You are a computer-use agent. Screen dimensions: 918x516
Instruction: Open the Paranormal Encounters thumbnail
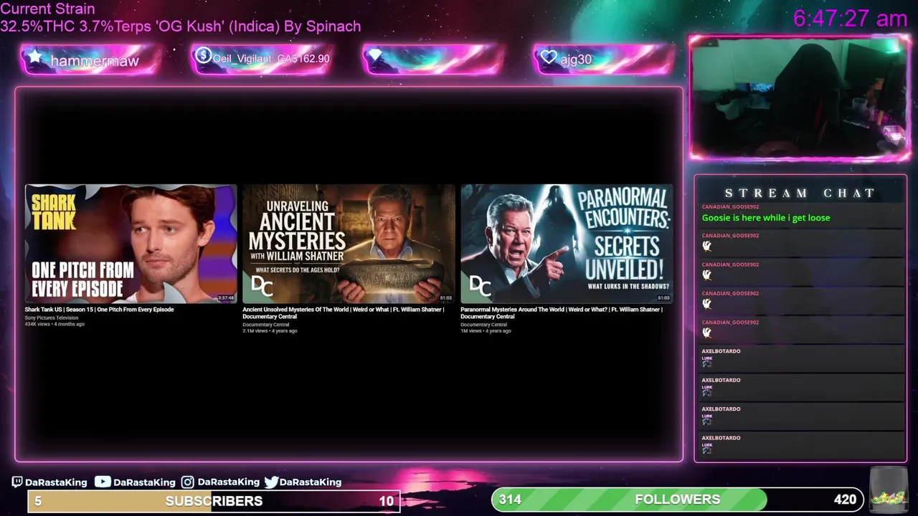click(x=567, y=244)
